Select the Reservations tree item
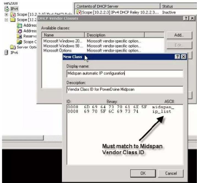Image resolution: width=197 pixels, height=183 pixels. coord(30,36)
